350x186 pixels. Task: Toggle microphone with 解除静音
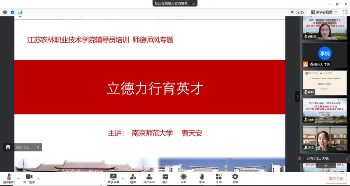[x=10, y=179]
